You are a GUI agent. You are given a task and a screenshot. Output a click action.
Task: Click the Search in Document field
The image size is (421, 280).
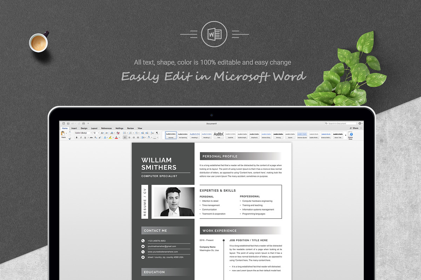(x=340, y=124)
